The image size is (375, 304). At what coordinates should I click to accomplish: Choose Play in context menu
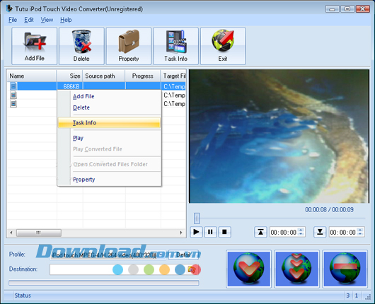(109, 138)
